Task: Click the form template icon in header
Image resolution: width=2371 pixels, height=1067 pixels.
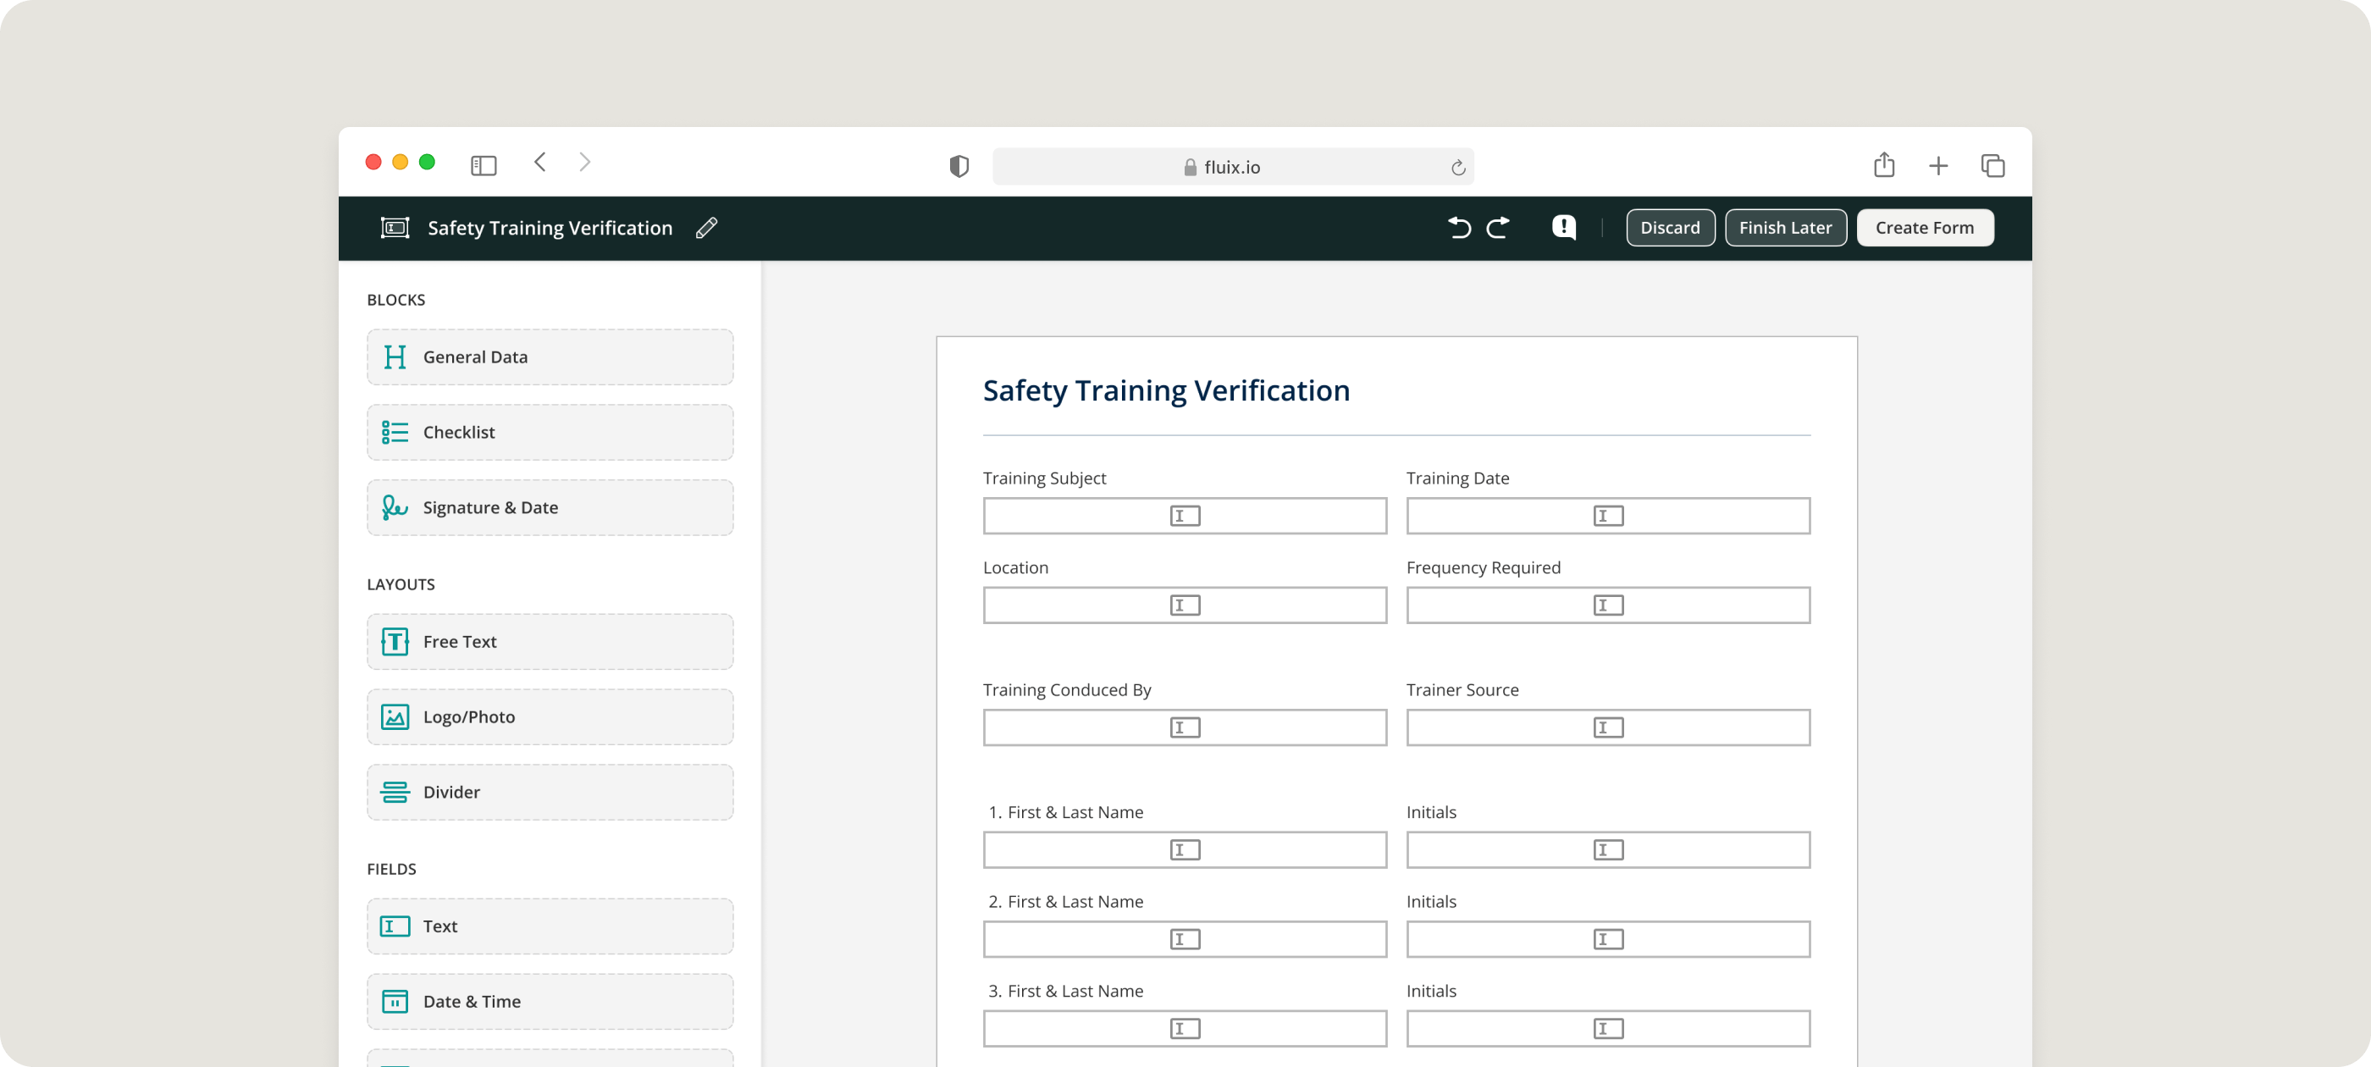Action: coord(395,228)
